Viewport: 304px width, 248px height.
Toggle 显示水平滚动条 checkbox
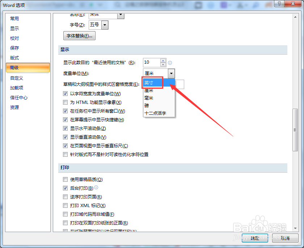pos(66,129)
